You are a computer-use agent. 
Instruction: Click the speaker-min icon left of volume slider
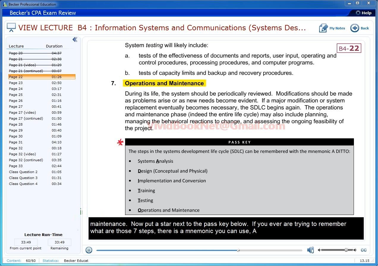click(319, 250)
